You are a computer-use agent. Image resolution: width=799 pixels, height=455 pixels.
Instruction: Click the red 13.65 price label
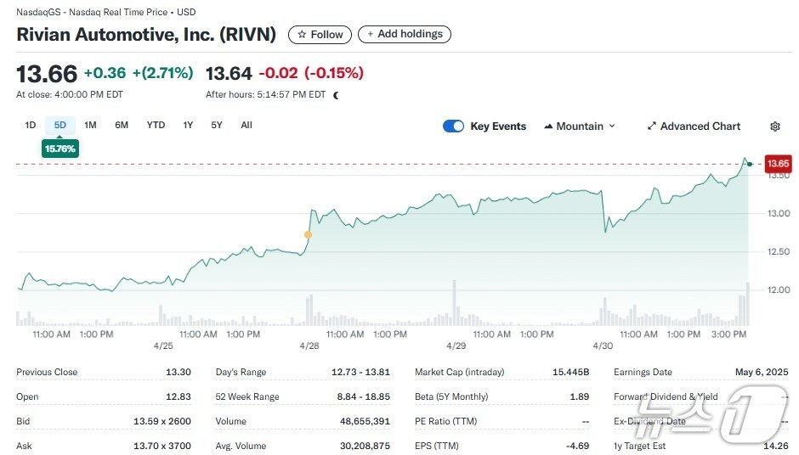(x=779, y=163)
